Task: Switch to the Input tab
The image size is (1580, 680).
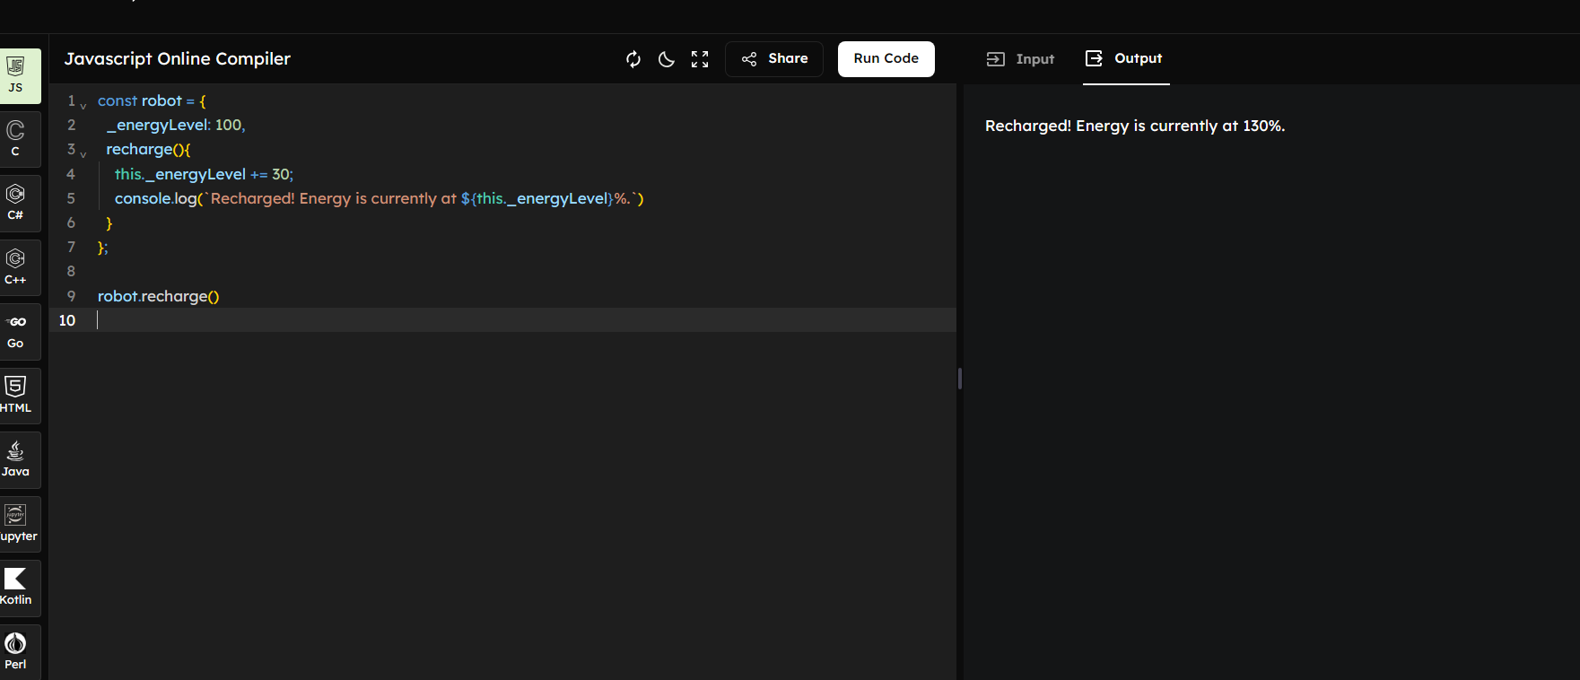Action: [x=1020, y=59]
